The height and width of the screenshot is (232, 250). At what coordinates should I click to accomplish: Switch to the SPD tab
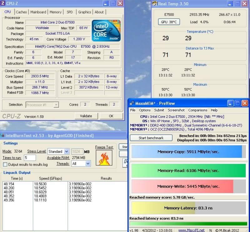(x=70, y=12)
